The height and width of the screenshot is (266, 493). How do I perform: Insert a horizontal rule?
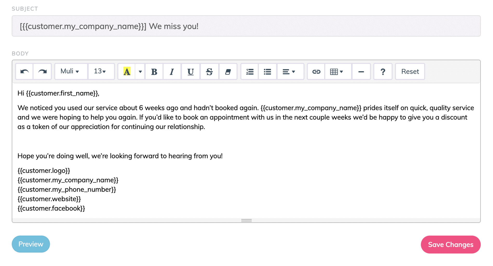(361, 71)
